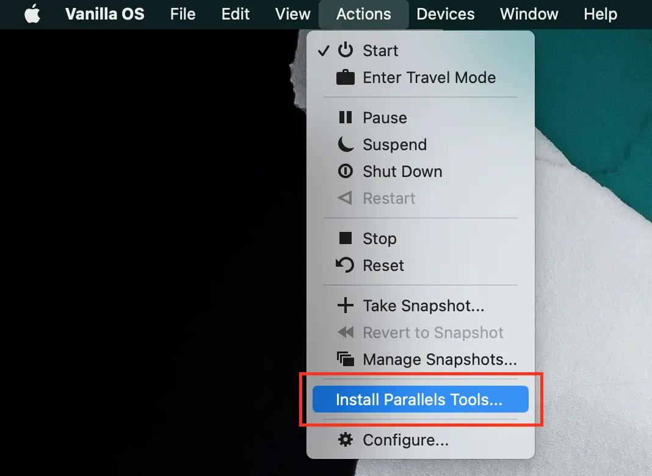652x476 pixels.
Task: Click the pause bars icon
Action: tap(345, 118)
